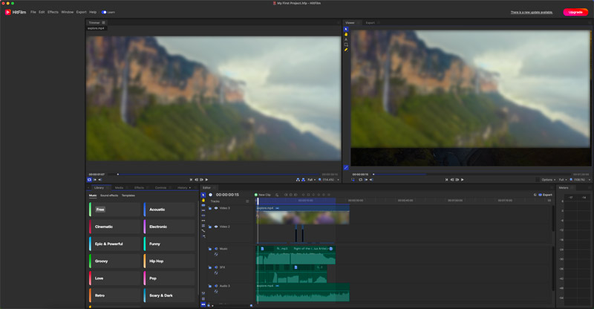This screenshot has height=309, width=594.
Task: Open the Trimmer zoom percentage dropdown
Action: [x=327, y=179]
